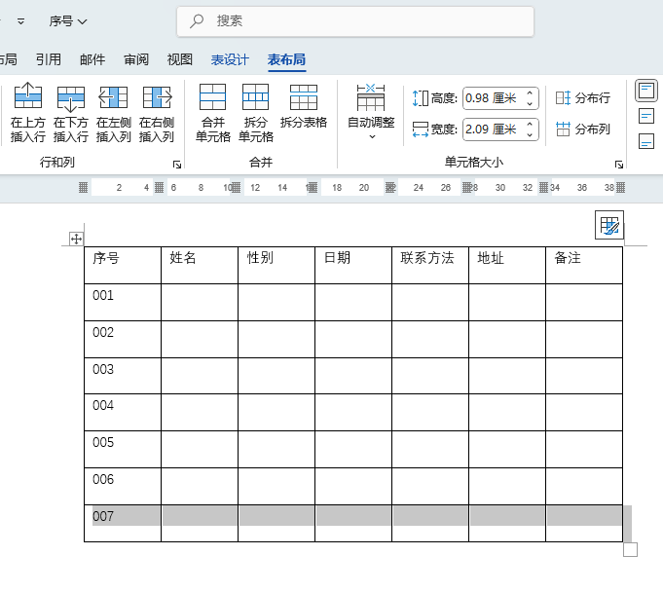Align cell text to top left
This screenshot has height=592, width=663.
tap(646, 91)
